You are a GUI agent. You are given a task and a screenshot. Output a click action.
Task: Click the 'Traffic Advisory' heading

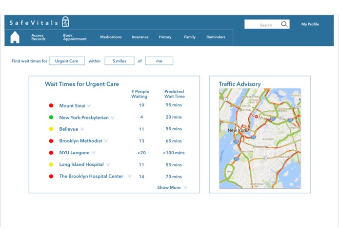[239, 84]
